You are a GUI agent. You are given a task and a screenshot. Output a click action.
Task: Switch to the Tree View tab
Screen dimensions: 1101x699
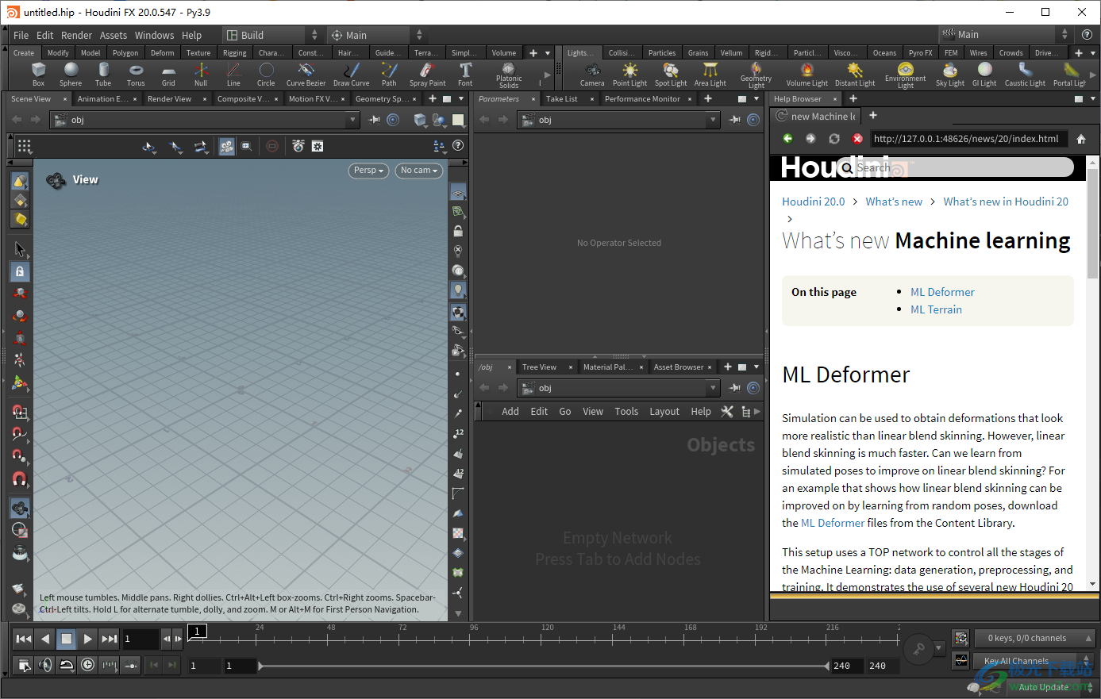point(539,367)
